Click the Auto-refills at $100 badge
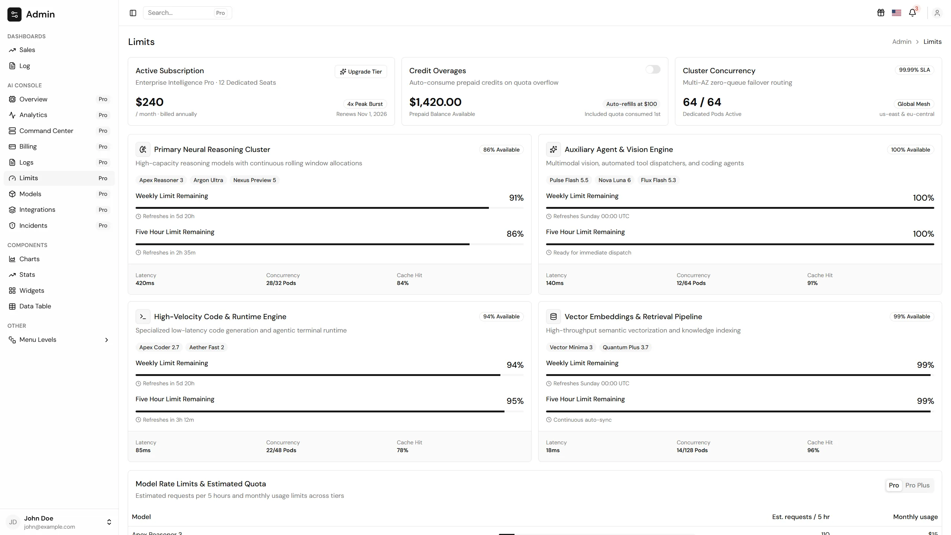Screen dimensions: 951x535 point(632,104)
